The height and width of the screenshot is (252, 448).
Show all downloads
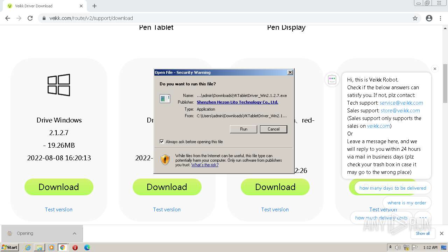pos(422,233)
